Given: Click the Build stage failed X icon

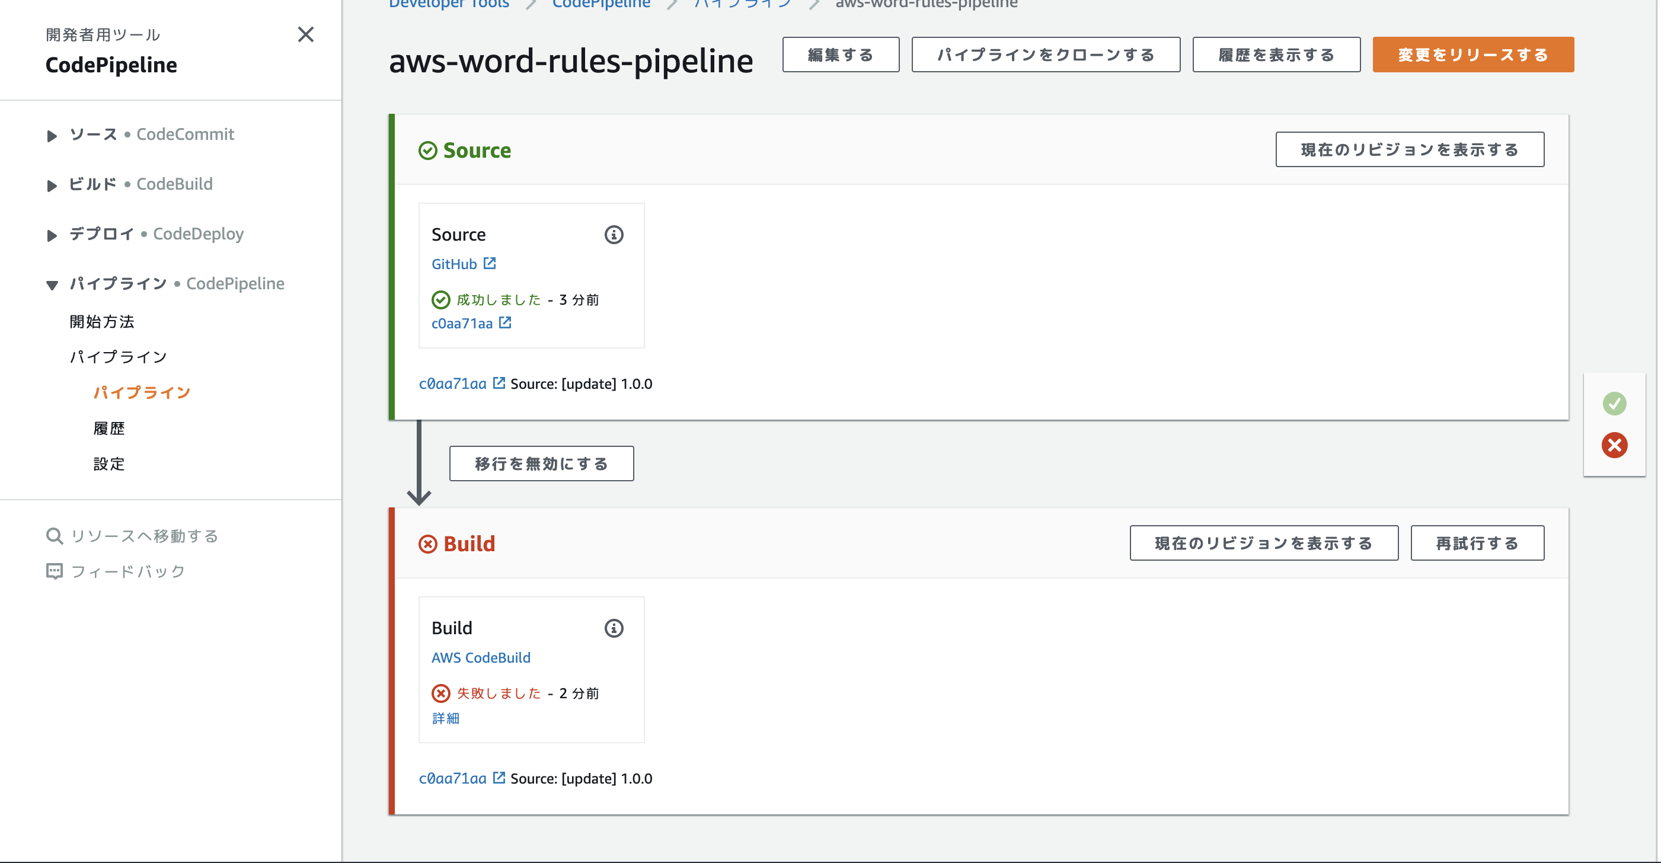Looking at the screenshot, I should pyautogui.click(x=427, y=545).
